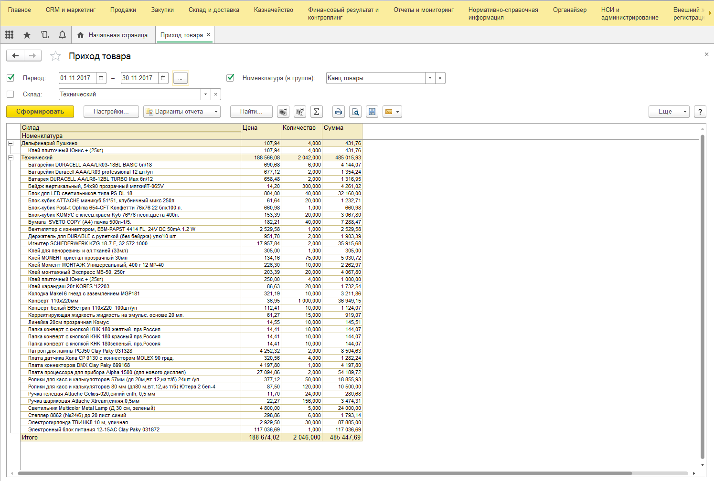
Task: Close the report form with X
Action: 706,54
